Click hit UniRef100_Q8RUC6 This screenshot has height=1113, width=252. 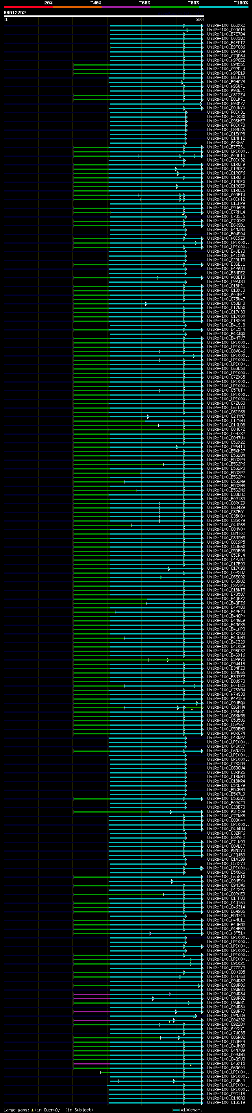pos(226,130)
